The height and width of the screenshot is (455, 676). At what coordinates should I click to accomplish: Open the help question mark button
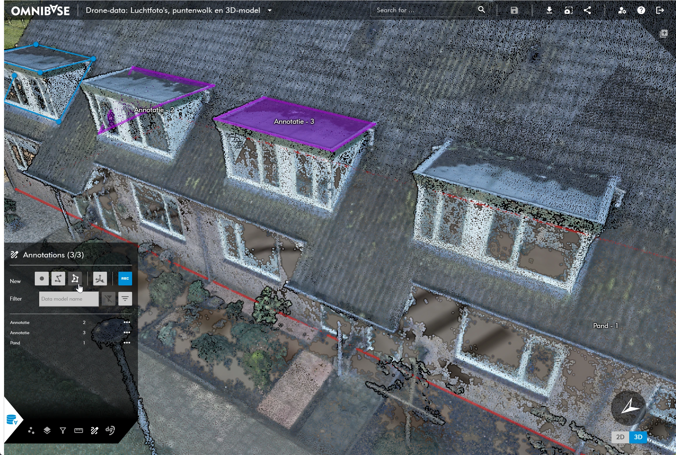641,10
